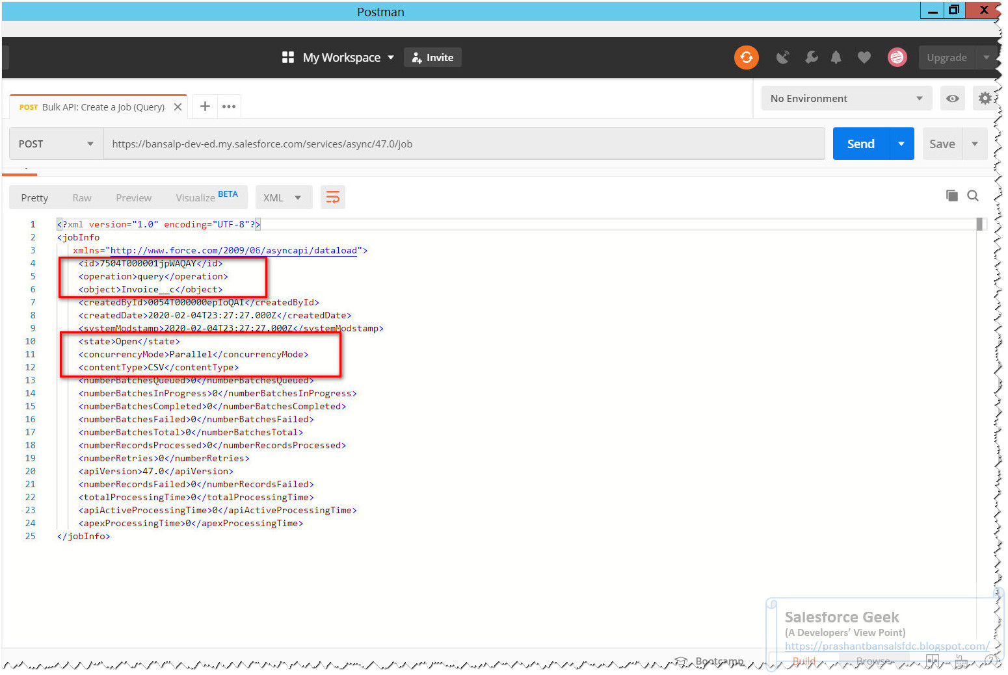Open the XML format dropdown
The height and width of the screenshot is (675, 1008).
[x=283, y=197]
